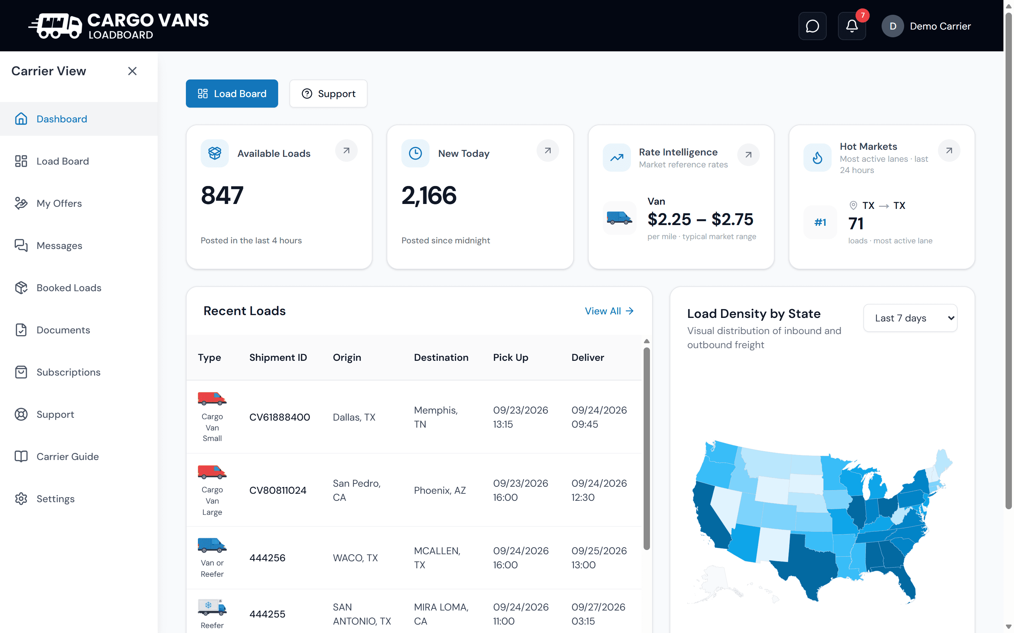Open the chat messages icon in header

[x=812, y=26]
